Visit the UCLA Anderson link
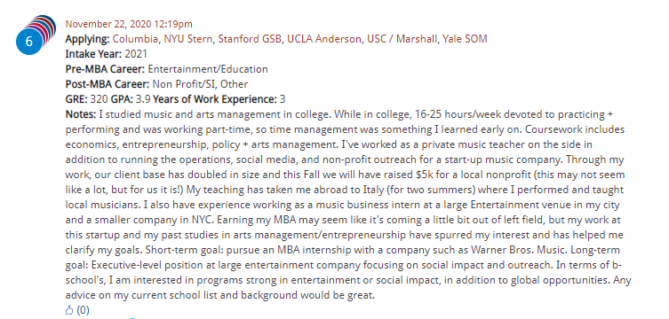This screenshot has width=669, height=319. click(323, 39)
